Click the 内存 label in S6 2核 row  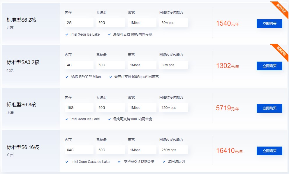click(x=68, y=13)
